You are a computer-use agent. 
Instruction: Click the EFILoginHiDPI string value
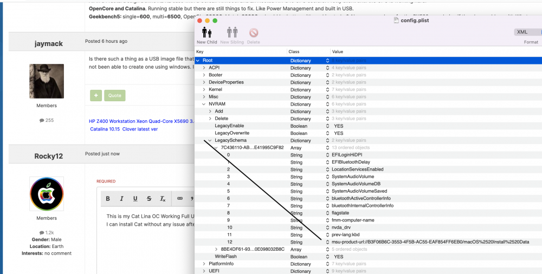(347, 155)
